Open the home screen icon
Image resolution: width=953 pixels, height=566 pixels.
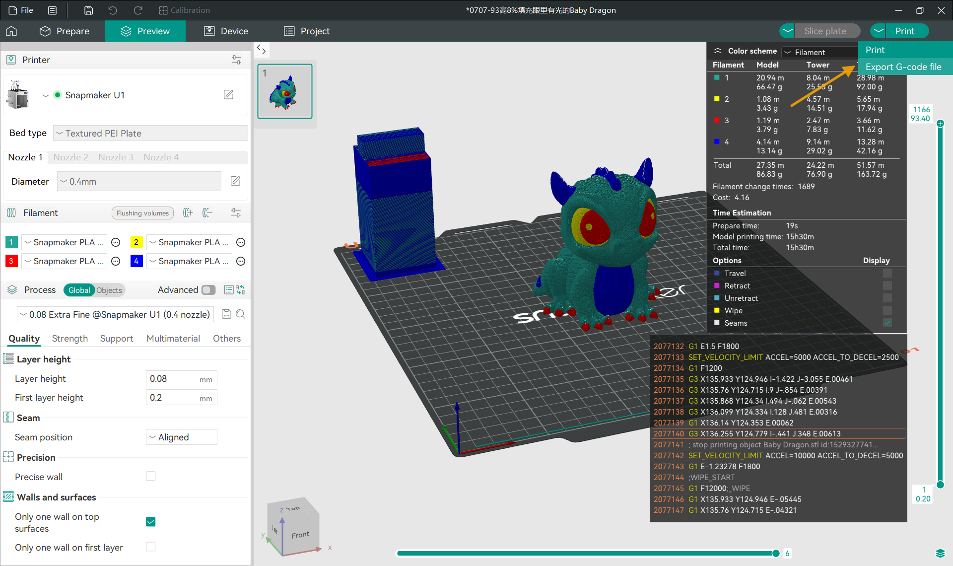(x=11, y=31)
